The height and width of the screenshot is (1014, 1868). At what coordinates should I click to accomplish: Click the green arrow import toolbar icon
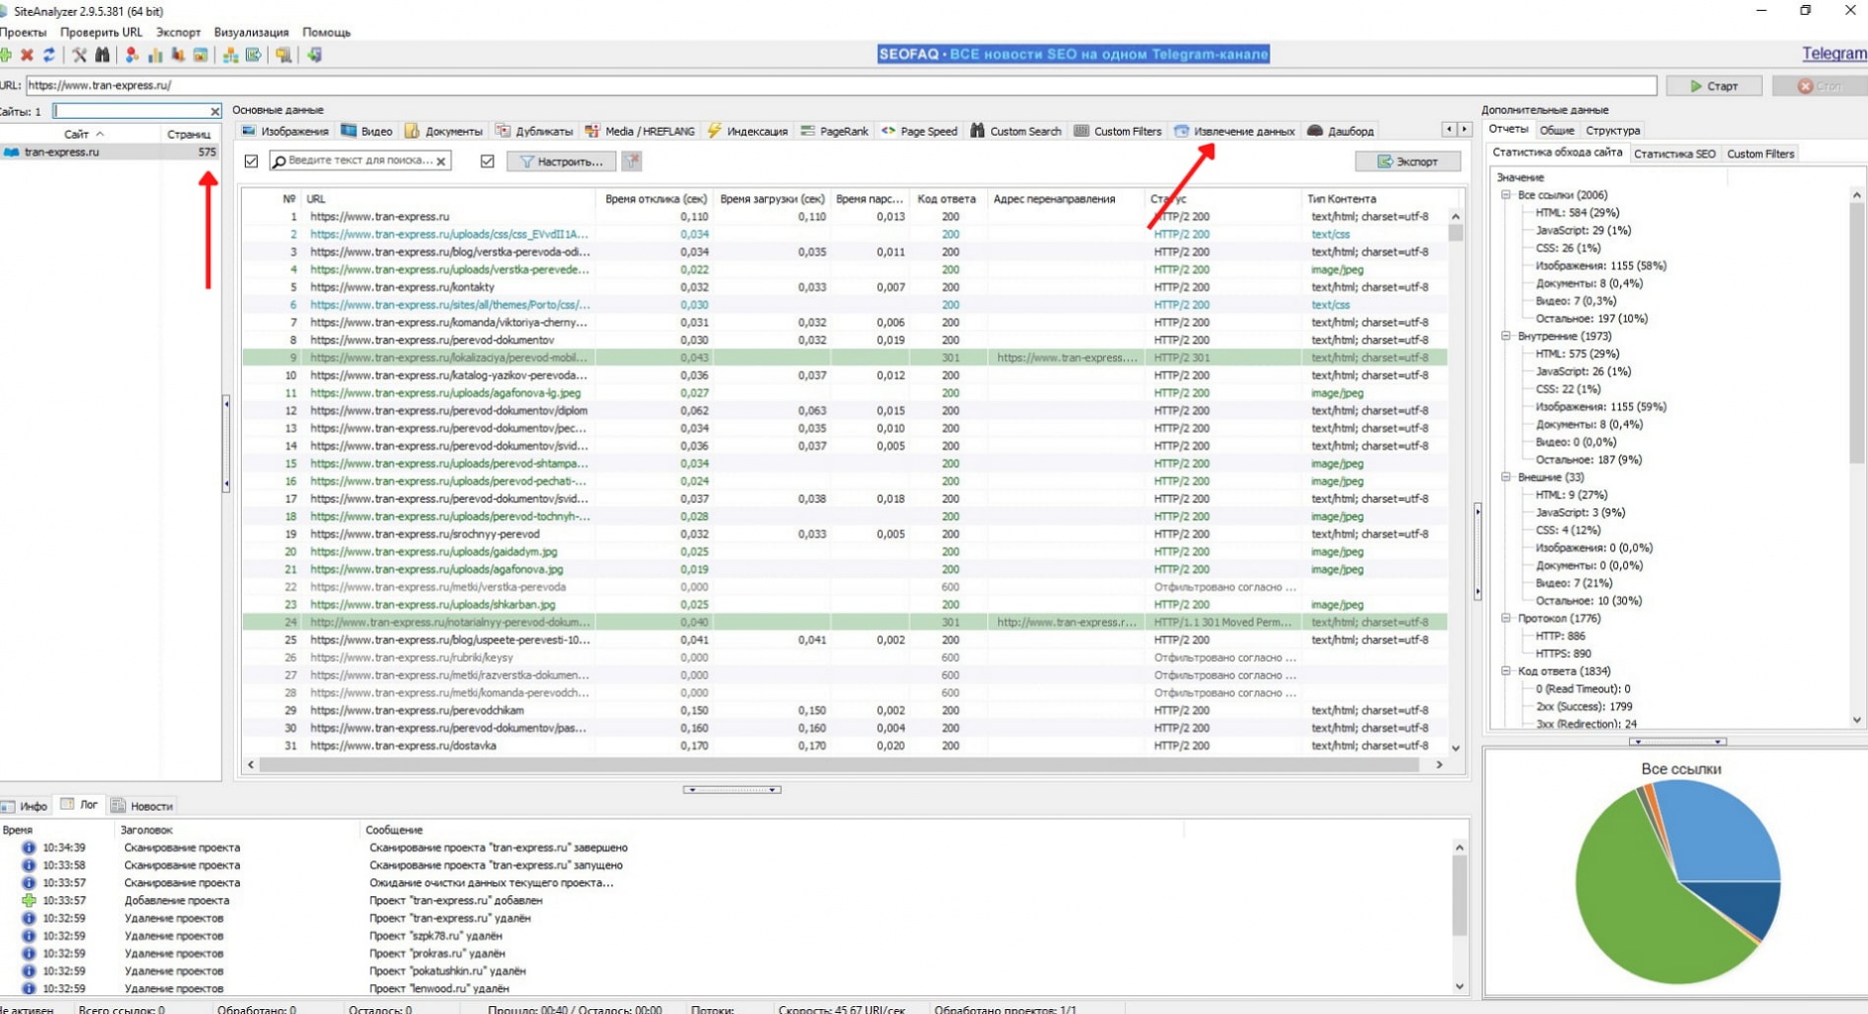(314, 55)
